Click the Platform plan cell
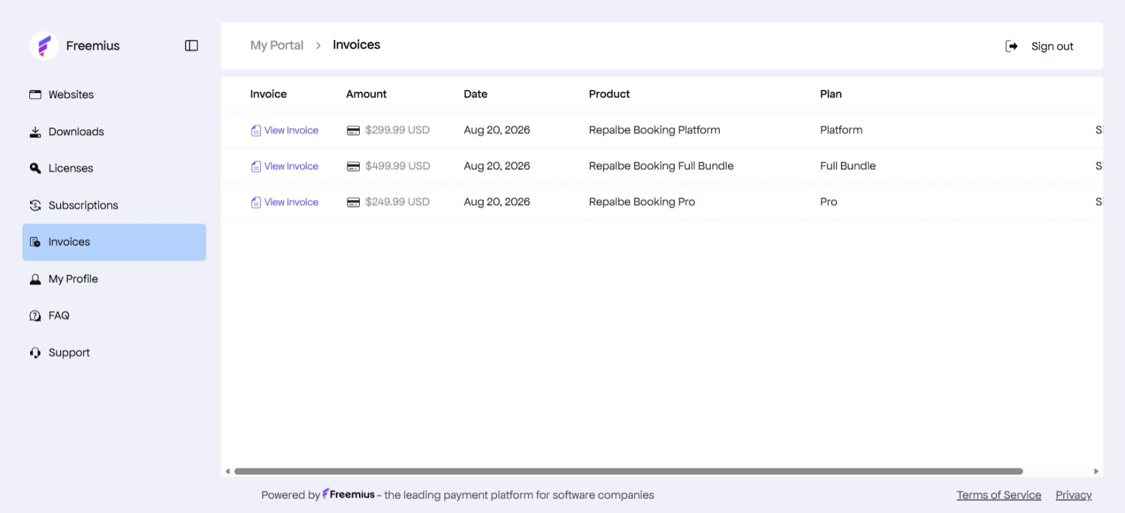 pos(841,130)
